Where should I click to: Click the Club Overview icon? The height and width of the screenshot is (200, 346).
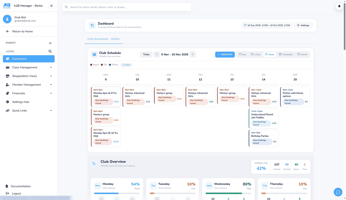94,164
